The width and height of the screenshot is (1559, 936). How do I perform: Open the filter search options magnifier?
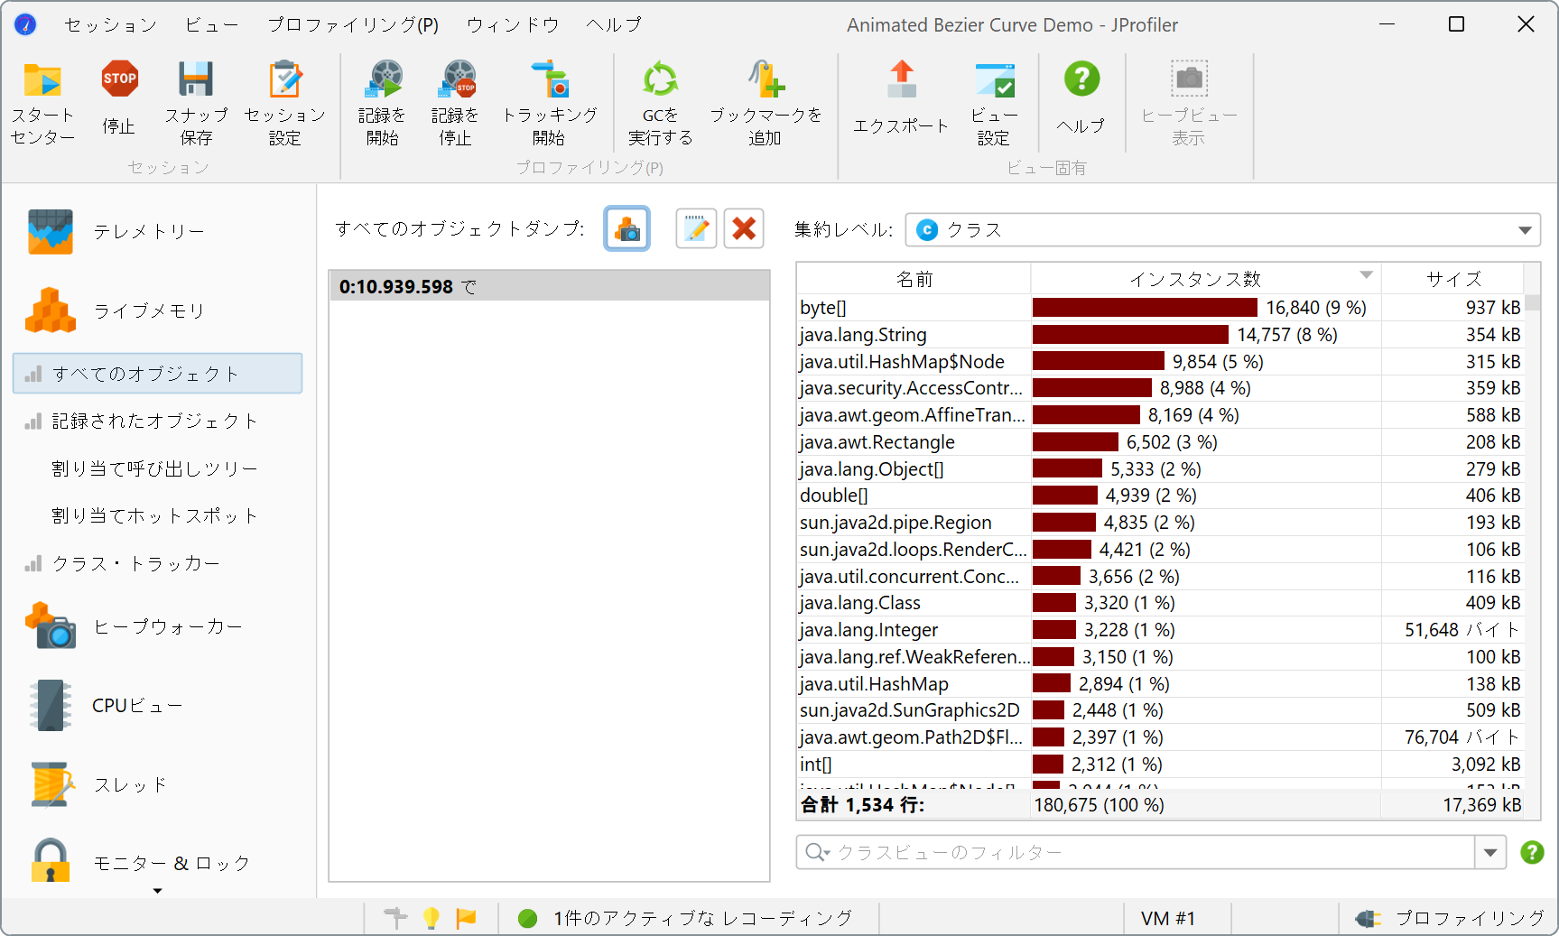click(817, 852)
